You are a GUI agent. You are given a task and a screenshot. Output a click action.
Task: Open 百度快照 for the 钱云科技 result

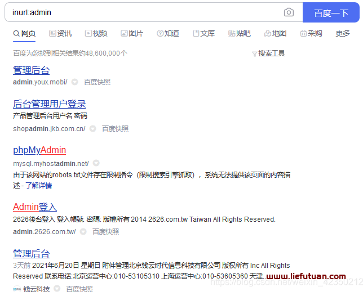(x=79, y=289)
